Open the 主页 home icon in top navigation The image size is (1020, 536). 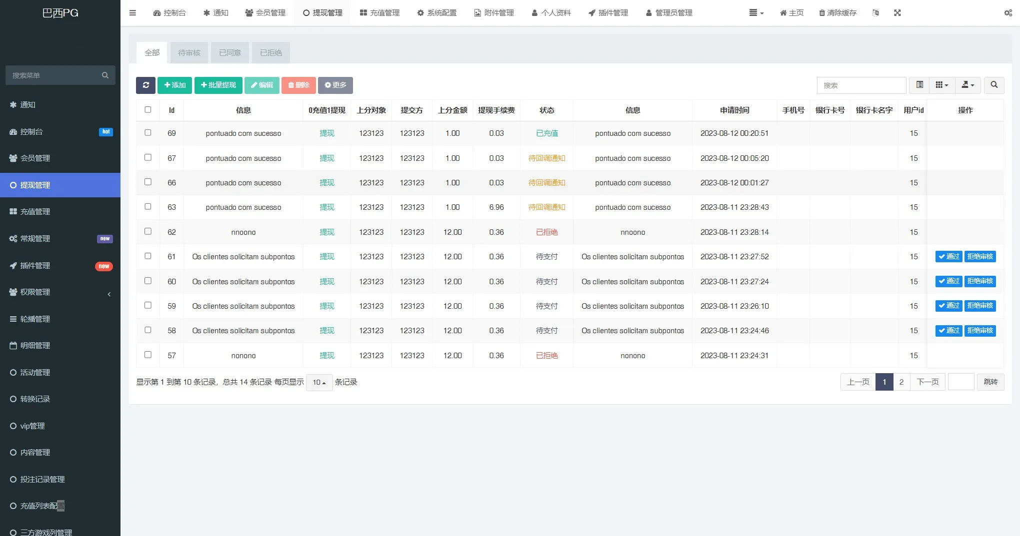tap(790, 12)
